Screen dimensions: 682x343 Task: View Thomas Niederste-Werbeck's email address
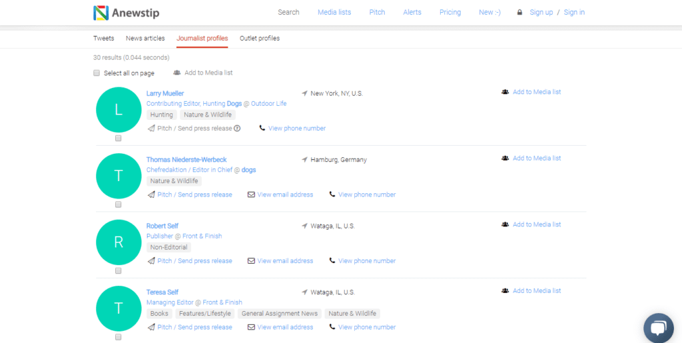click(285, 194)
